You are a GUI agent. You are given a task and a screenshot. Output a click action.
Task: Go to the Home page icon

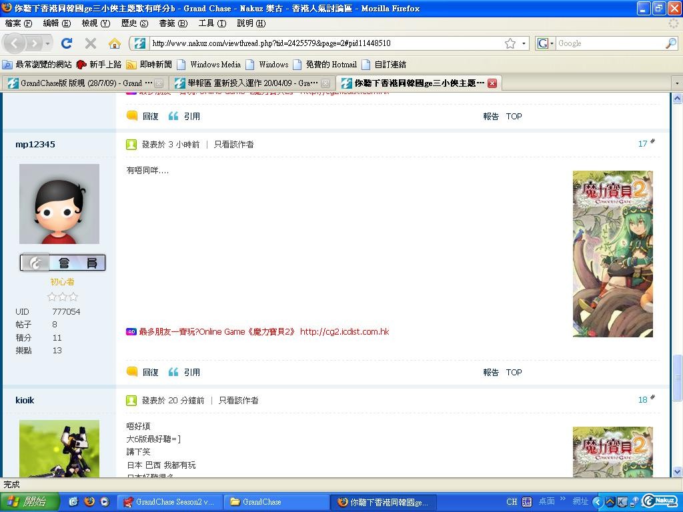tap(115, 43)
